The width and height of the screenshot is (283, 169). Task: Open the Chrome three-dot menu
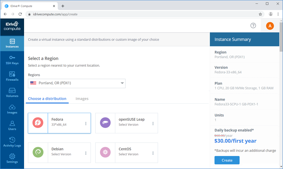[278, 14]
